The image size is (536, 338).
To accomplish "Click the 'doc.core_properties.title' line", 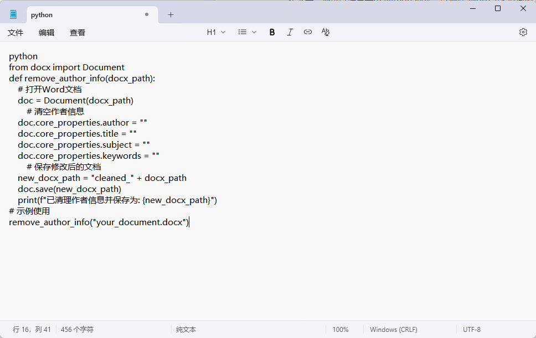I will pos(78,134).
